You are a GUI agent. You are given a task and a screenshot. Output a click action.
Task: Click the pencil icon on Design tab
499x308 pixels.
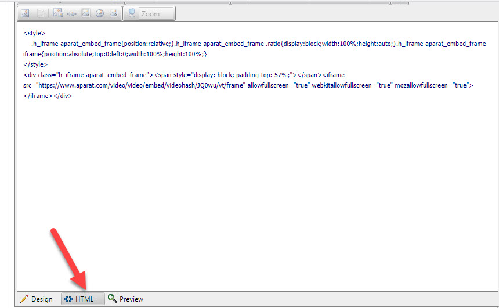(24, 299)
